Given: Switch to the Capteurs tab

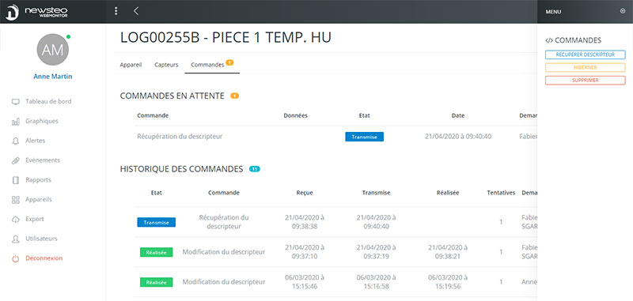Looking at the screenshot, I should 166,65.
